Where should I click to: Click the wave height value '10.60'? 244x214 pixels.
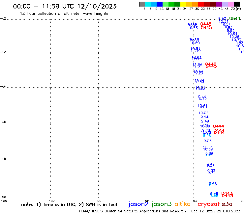pos(195,43)
